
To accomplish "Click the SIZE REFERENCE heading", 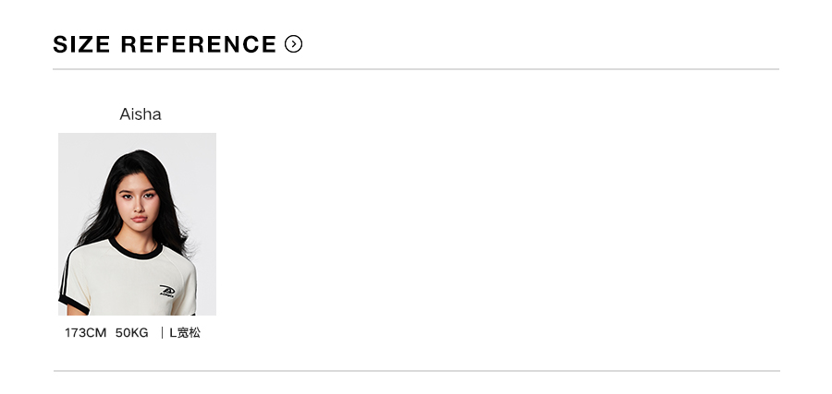I will 165,44.
